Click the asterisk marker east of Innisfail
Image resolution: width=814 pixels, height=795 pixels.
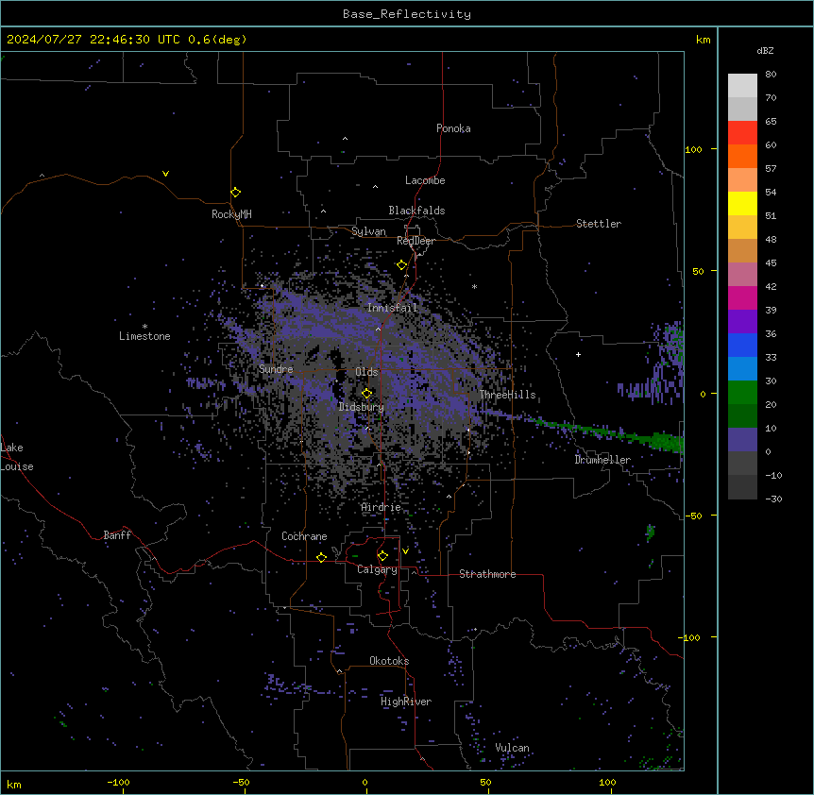[474, 286]
